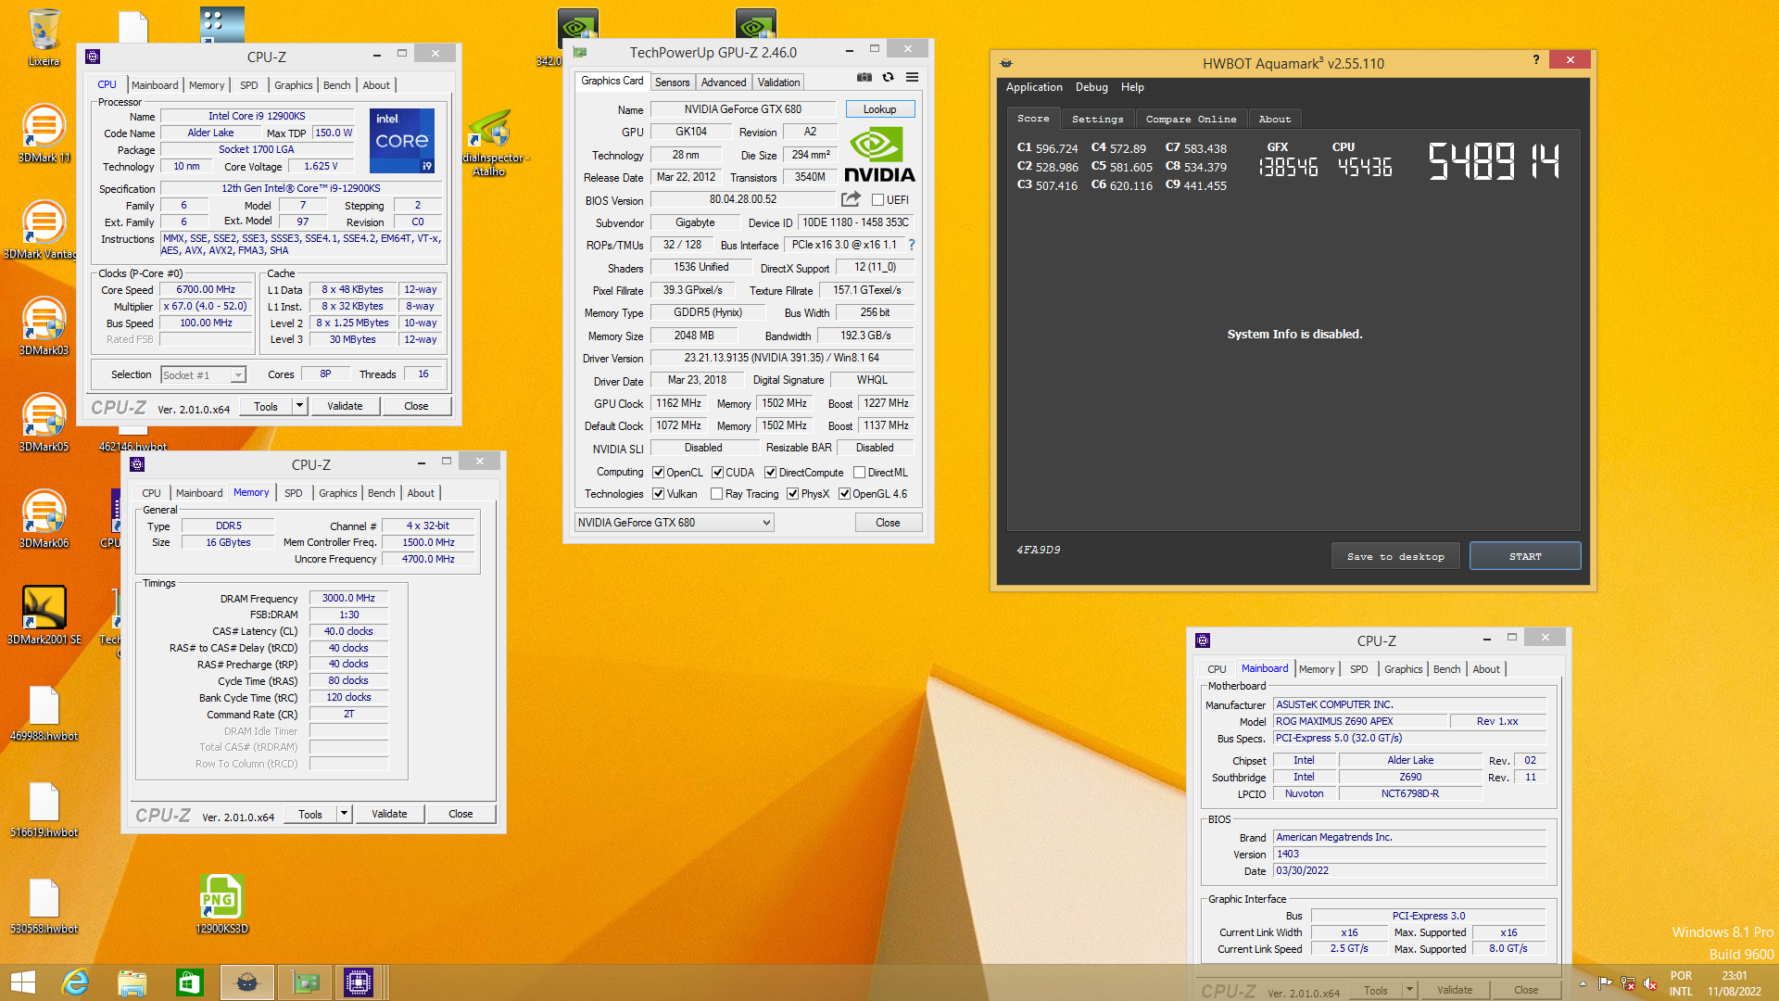
Task: Toggle the OpenCL checkbox
Action: click(x=658, y=473)
